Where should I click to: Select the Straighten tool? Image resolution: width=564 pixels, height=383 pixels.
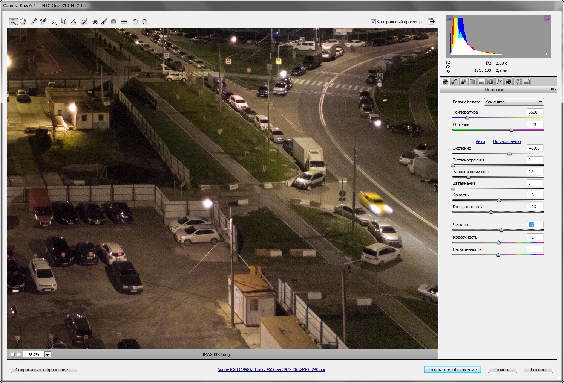click(x=74, y=22)
